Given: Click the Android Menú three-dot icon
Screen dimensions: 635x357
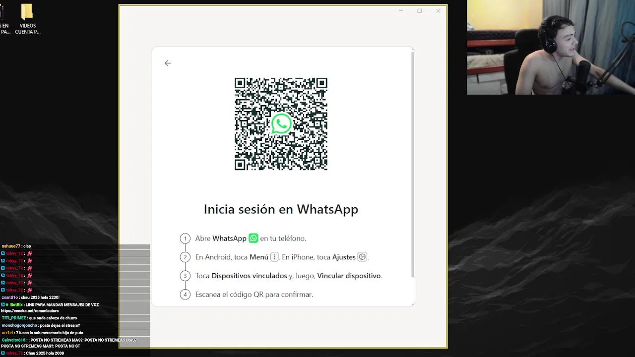Looking at the screenshot, I should pos(274,257).
